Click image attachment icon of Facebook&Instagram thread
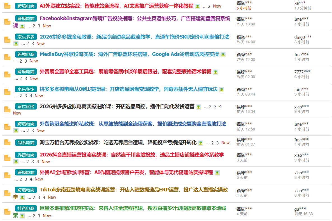The height and width of the screenshot is (221, 332). tap(22, 26)
